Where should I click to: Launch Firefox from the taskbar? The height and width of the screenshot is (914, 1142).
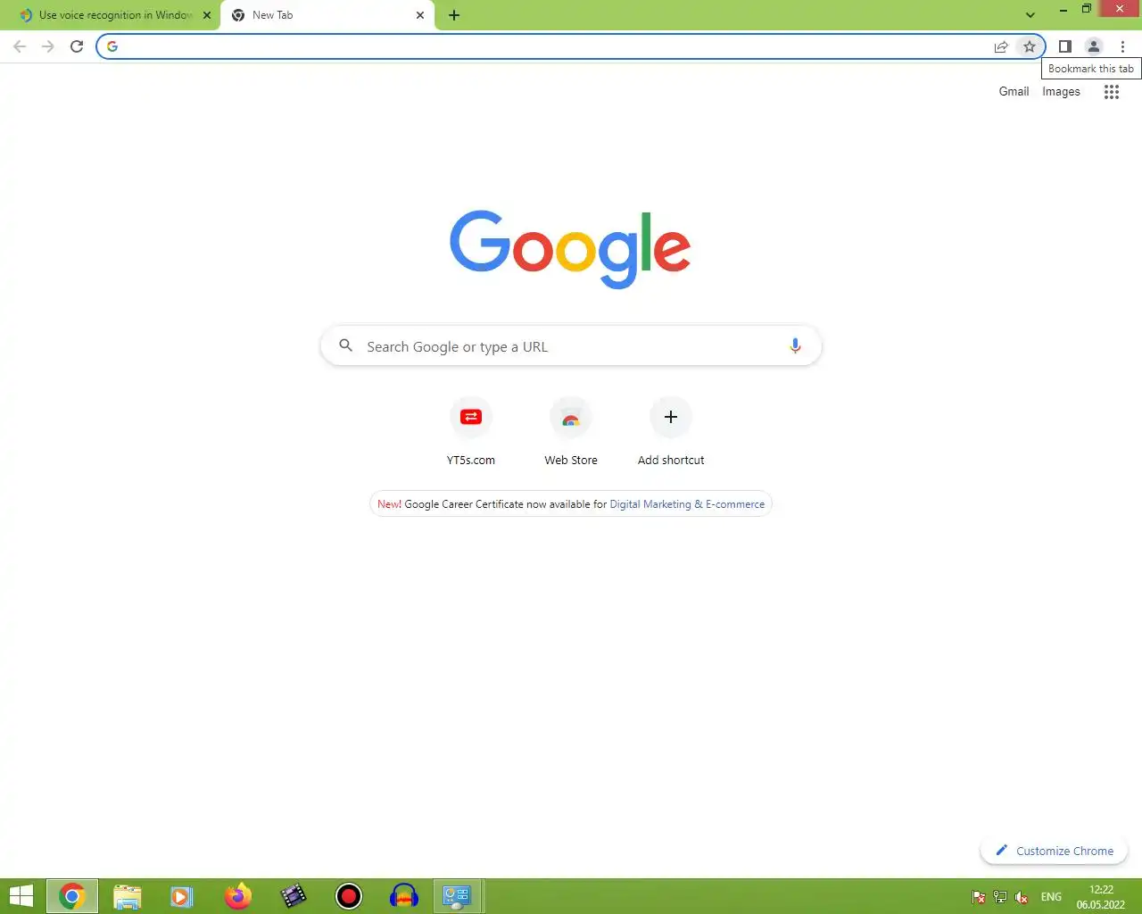pyautogui.click(x=238, y=896)
